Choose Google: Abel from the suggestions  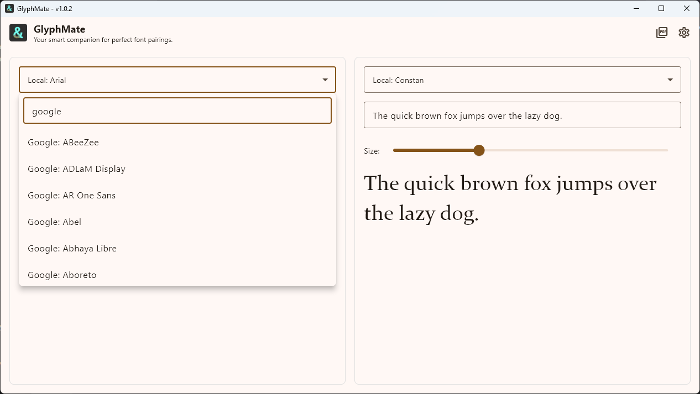(54, 222)
